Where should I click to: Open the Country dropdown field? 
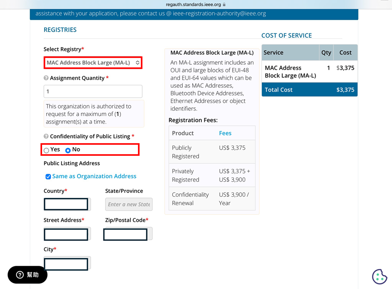[x=67, y=204]
